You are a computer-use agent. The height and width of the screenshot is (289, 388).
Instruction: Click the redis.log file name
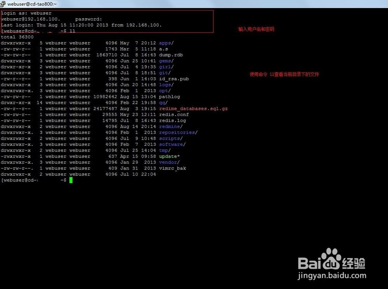[x=172, y=121]
